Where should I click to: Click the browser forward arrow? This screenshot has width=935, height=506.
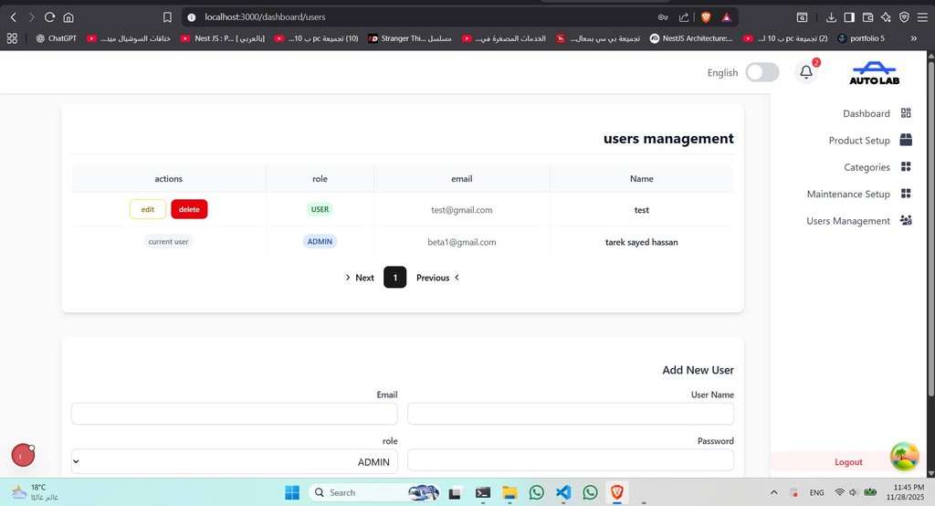[x=32, y=17]
